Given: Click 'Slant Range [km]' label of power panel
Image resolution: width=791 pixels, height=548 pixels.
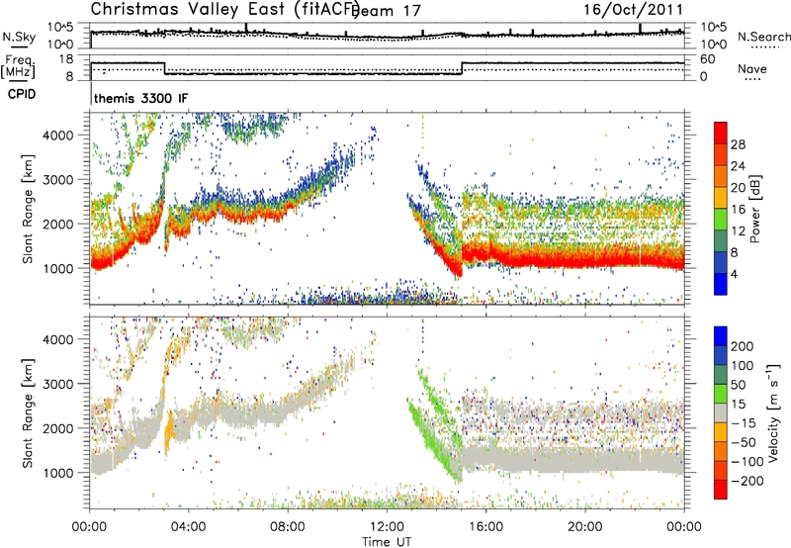Looking at the screenshot, I should pos(28,209).
